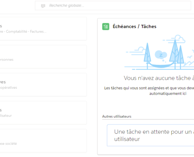
Task: Click the small cloud beside the left pine tree
Action: (141, 49)
